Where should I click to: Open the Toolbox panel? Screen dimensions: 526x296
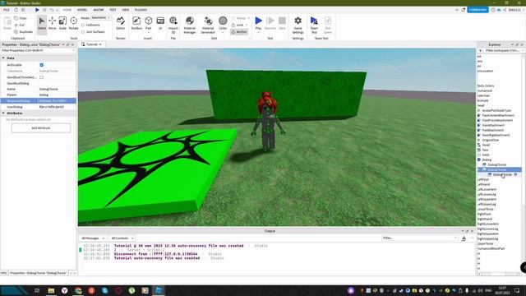[136, 24]
